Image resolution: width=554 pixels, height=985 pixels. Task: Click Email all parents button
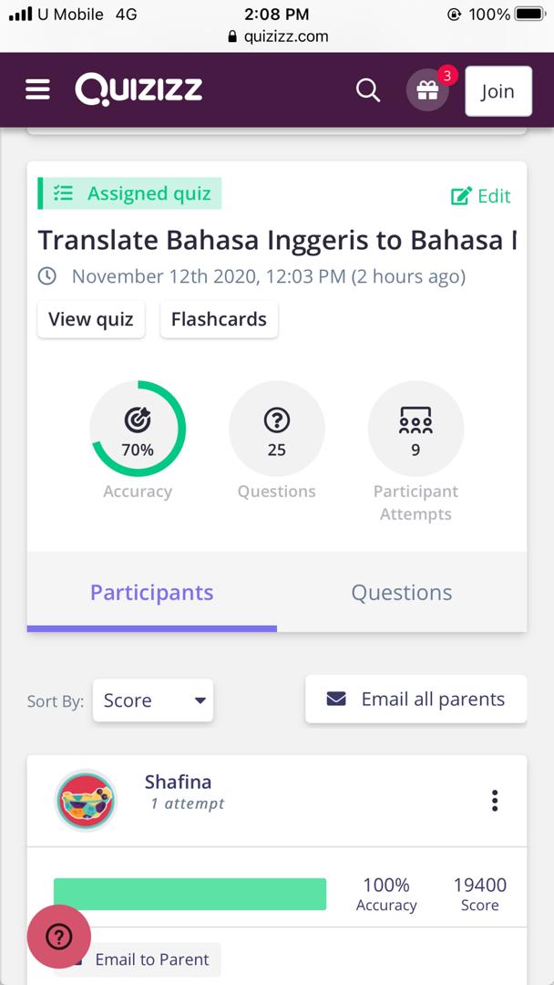[x=415, y=700]
